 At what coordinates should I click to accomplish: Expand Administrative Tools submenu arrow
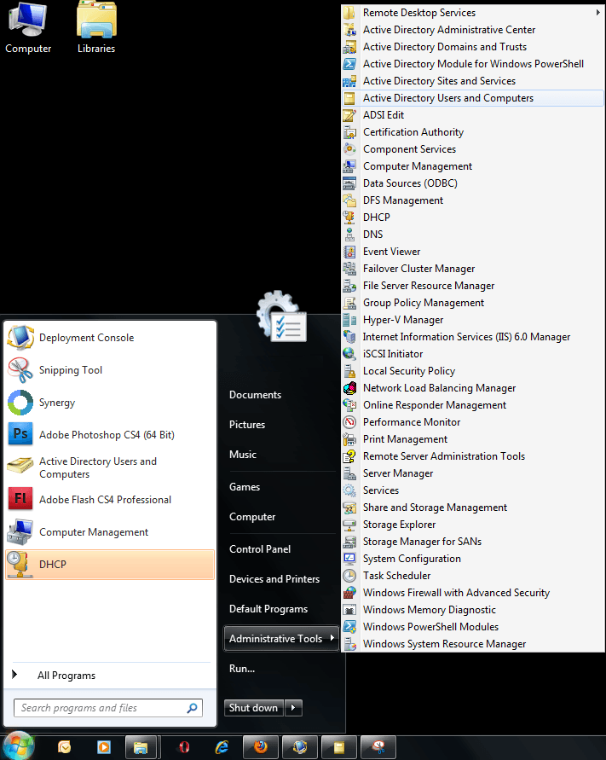point(332,638)
